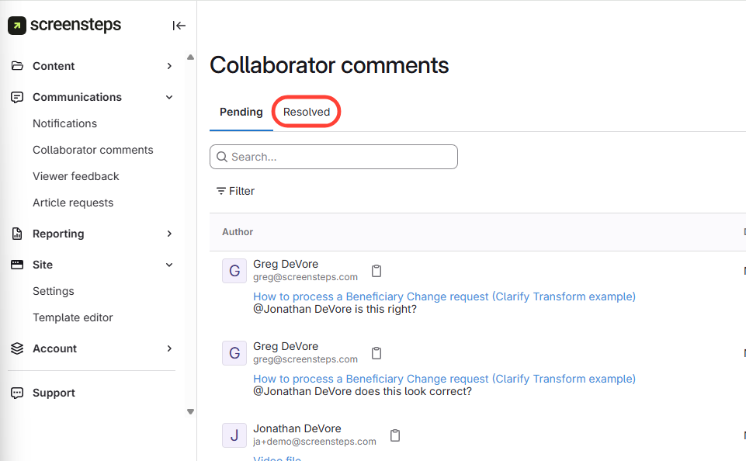Click clipboard icon beside Jonathan DeVore's comment
The image size is (746, 461).
[395, 435]
